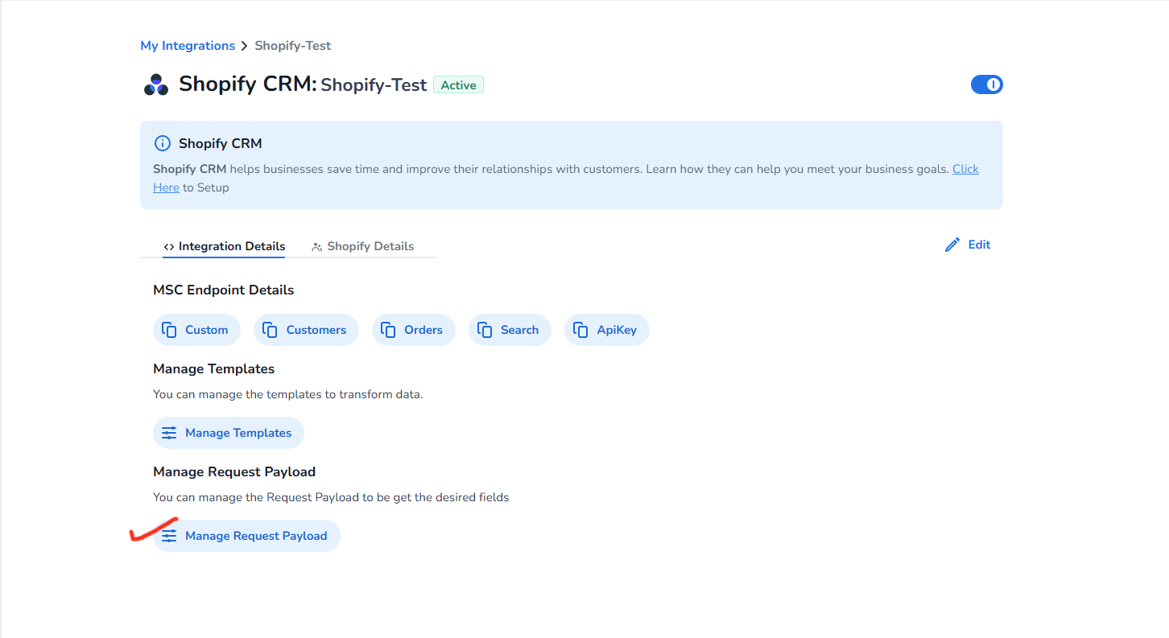
Task: Toggle the integration active switch off
Action: coord(987,84)
